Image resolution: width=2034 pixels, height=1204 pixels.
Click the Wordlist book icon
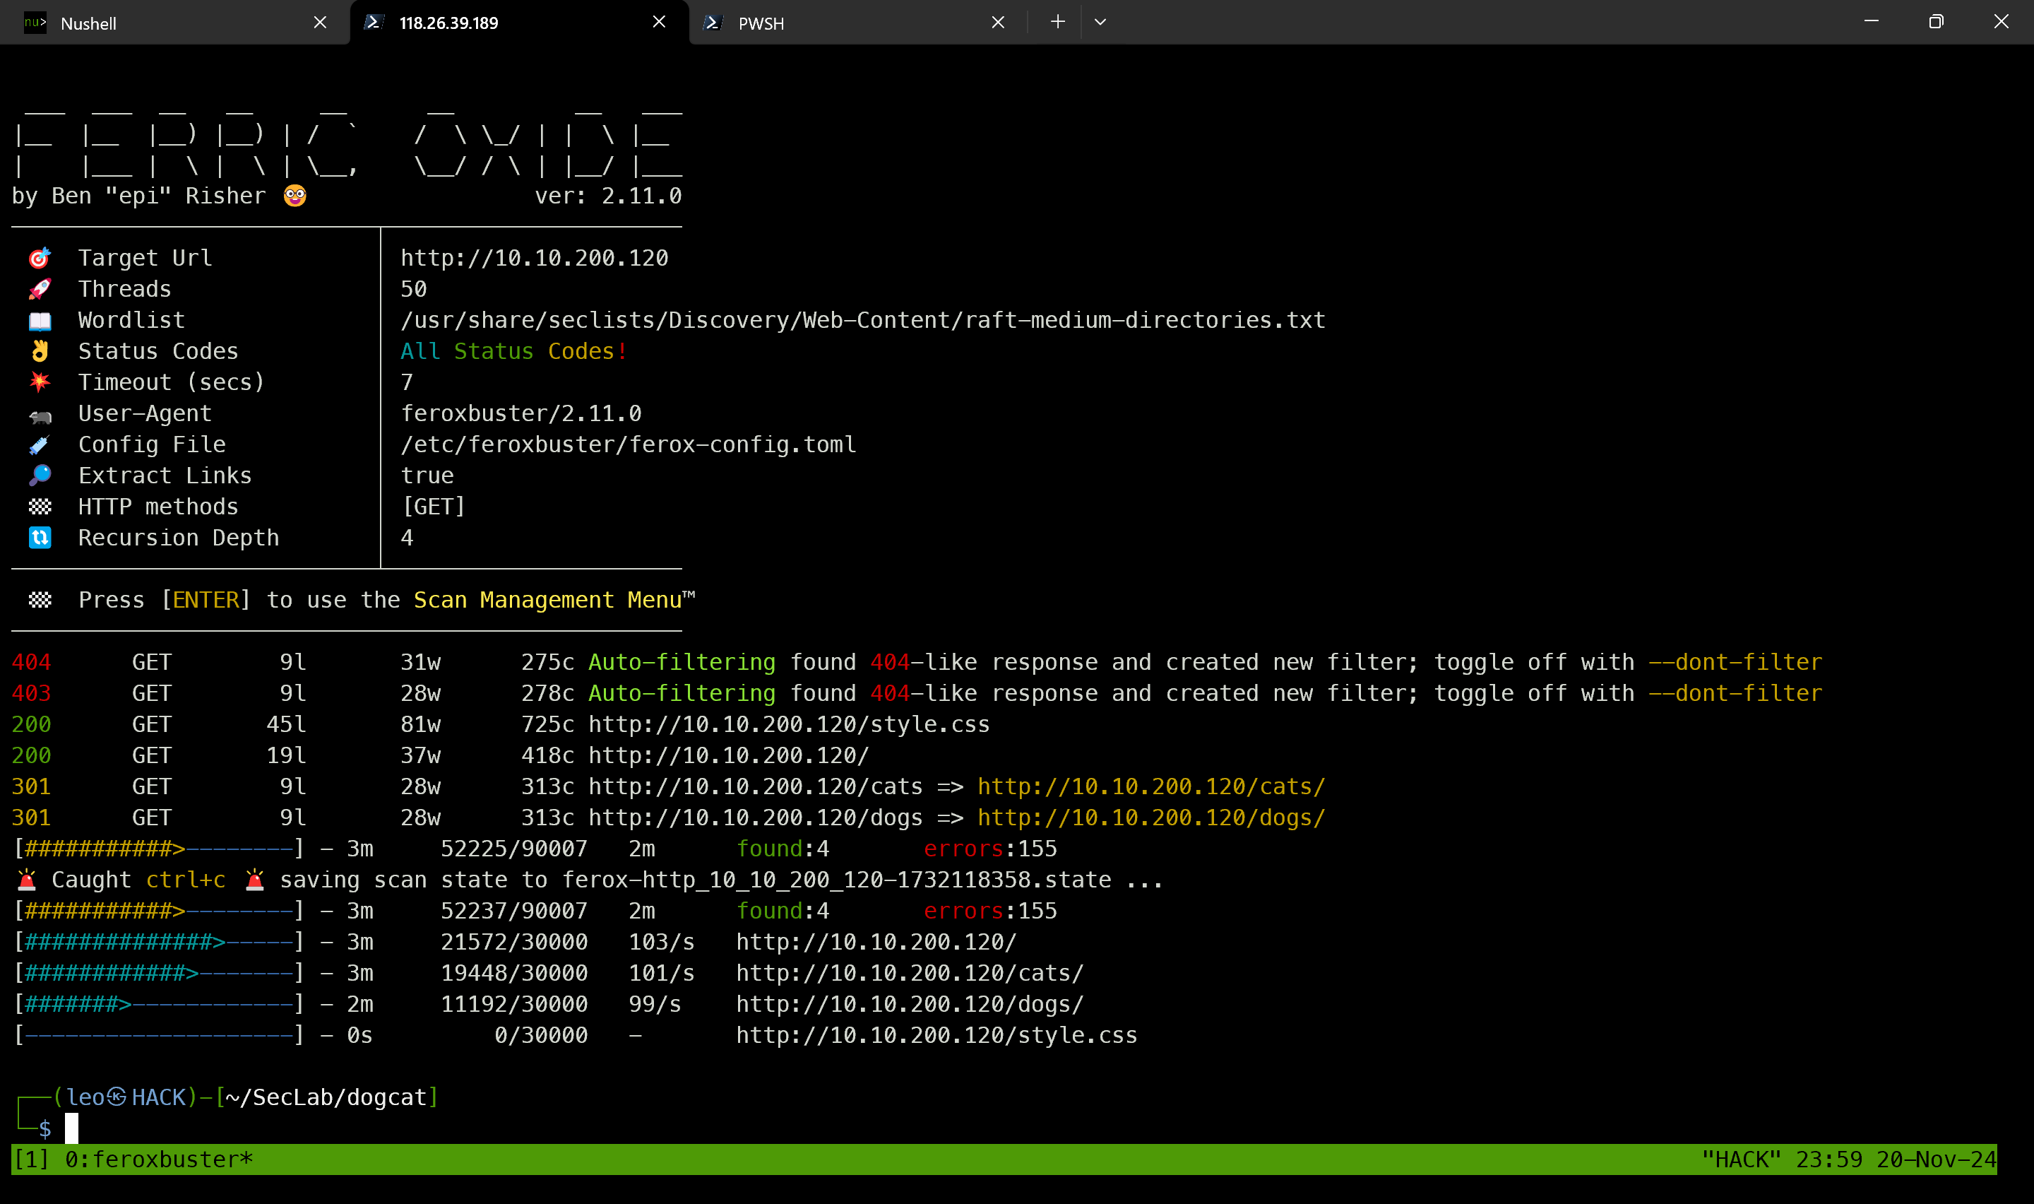(x=40, y=321)
